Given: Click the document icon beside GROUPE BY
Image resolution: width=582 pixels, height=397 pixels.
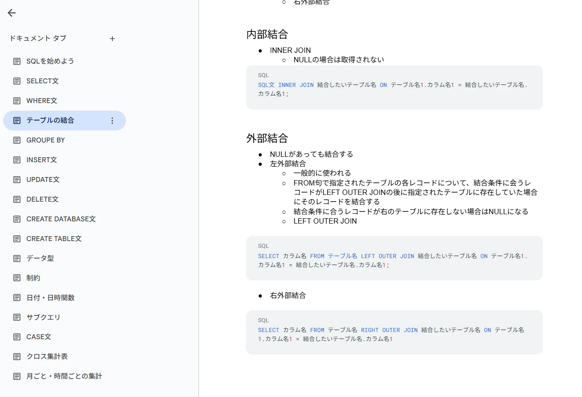Looking at the screenshot, I should click(17, 140).
